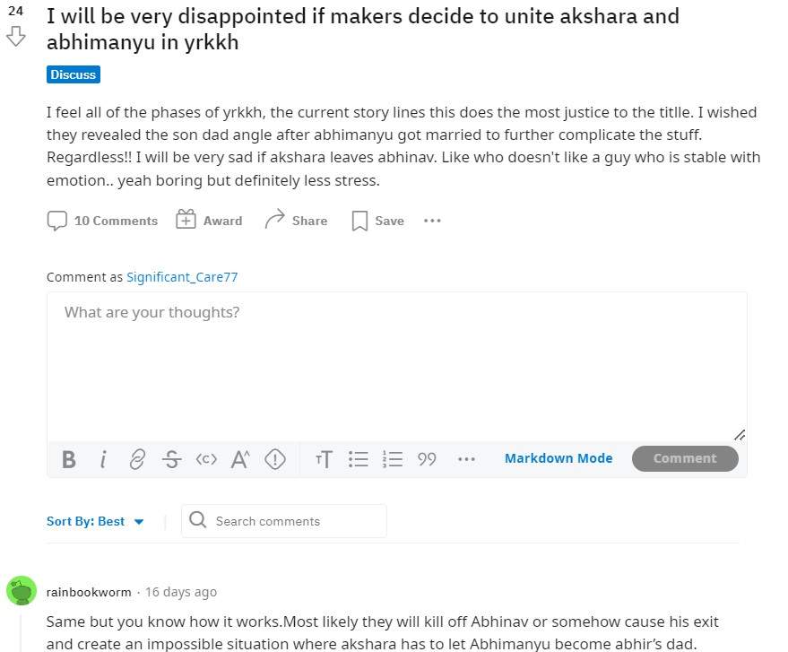
Task: Downvote the yrkkh post
Action: pos(15,38)
